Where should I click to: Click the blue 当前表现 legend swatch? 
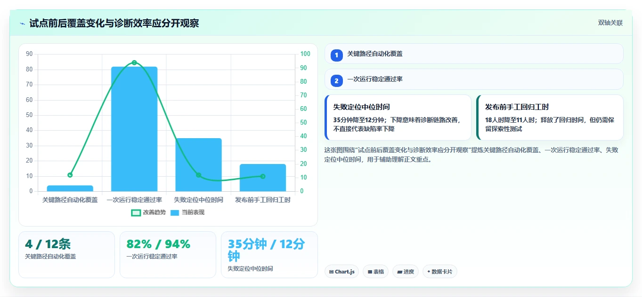coord(175,212)
